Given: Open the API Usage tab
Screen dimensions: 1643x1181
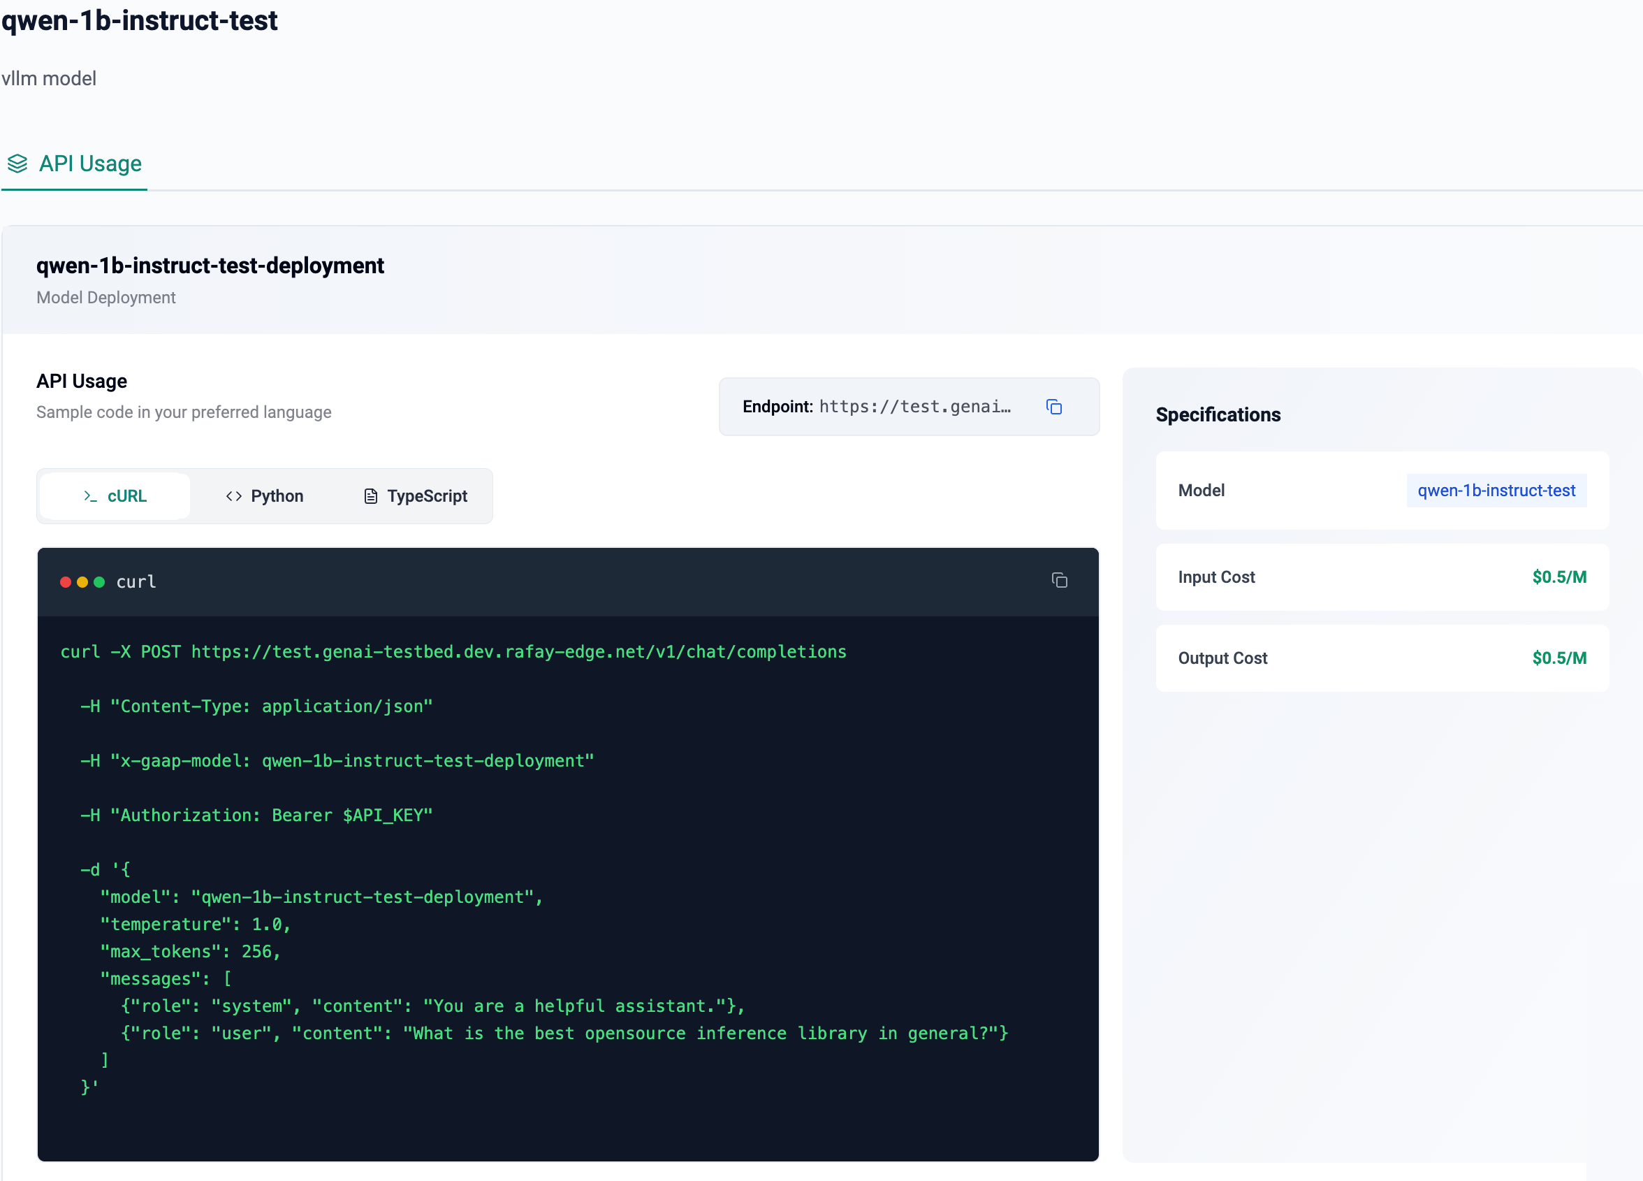Looking at the screenshot, I should click(90, 164).
